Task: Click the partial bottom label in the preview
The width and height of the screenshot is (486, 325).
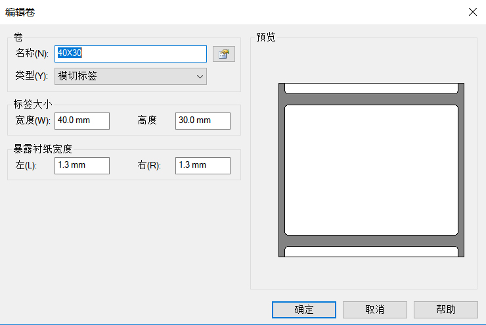Action: (371, 251)
